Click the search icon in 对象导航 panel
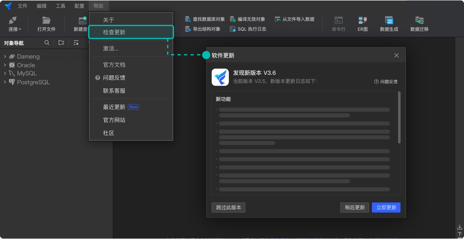Viewport: 464px width, 239px height. coord(47,43)
